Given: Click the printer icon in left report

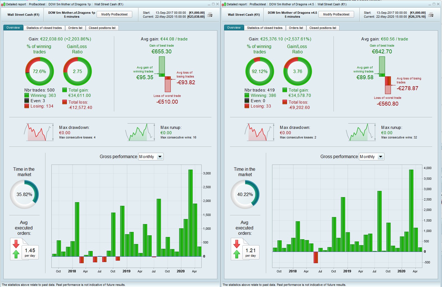Looking at the screenshot, I should coord(210,15).
